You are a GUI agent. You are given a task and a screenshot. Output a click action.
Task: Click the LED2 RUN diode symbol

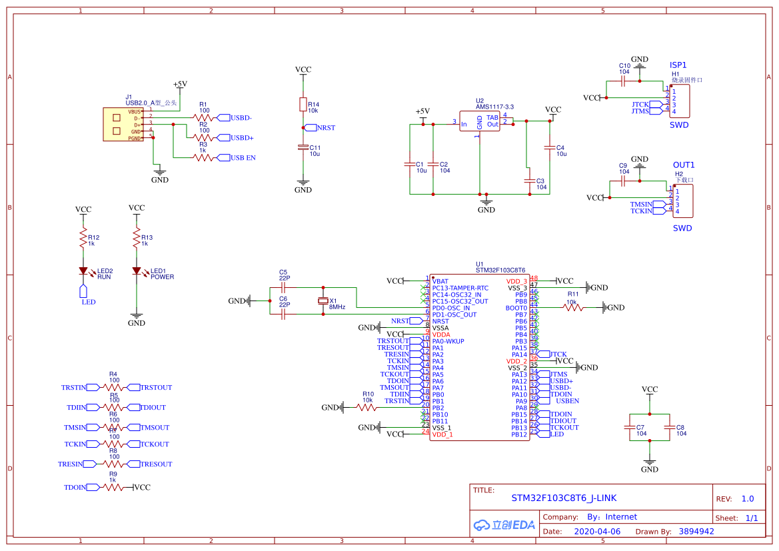pyautogui.click(x=83, y=271)
